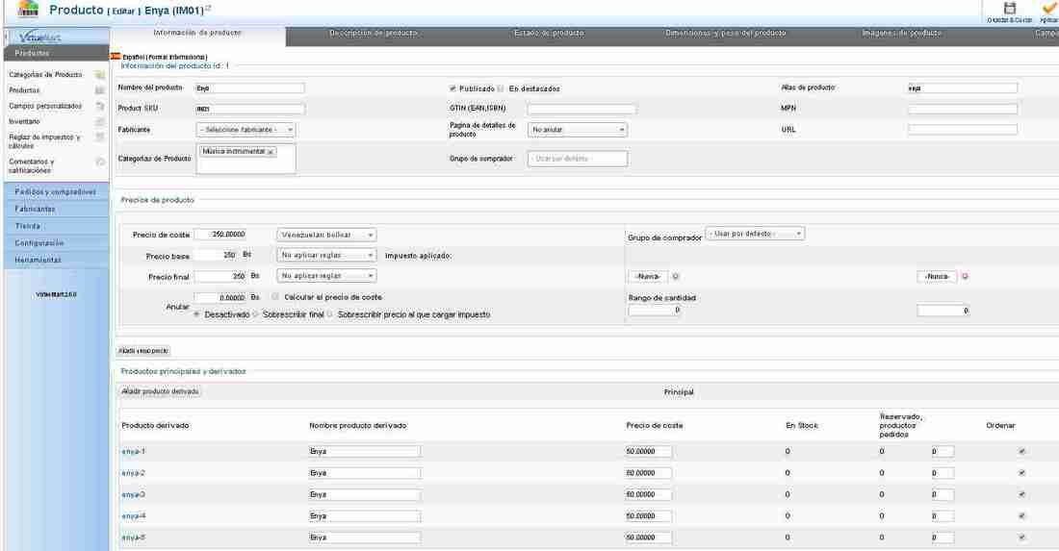Image resolution: width=1059 pixels, height=551 pixels.
Task: Click the VirtueMart logo in the sidebar
Action: tap(39, 38)
